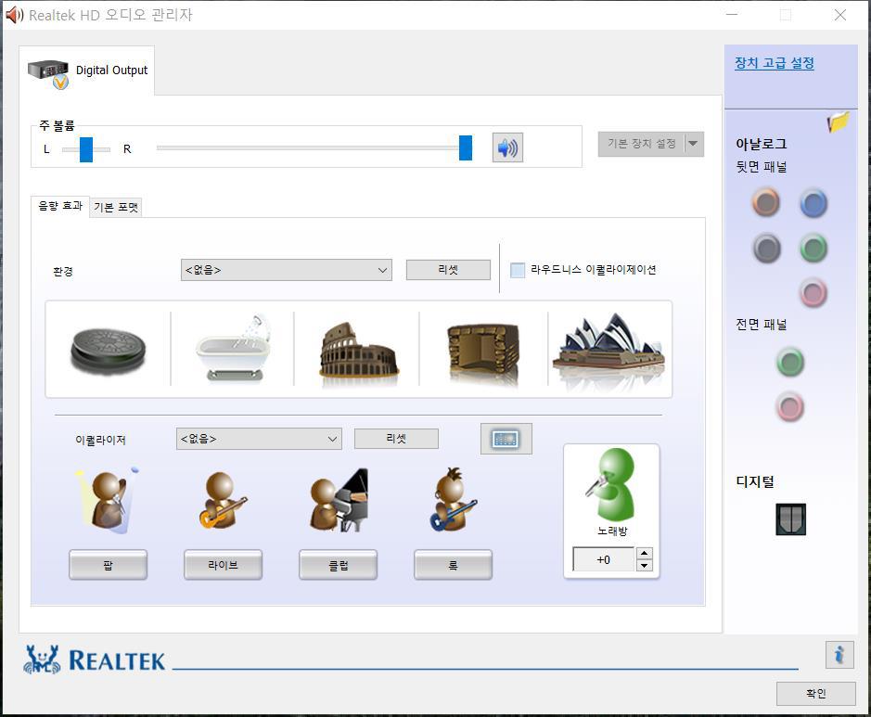Image resolution: width=871 pixels, height=717 pixels.
Task: Select the stone manhole environment icon
Action: click(x=109, y=350)
